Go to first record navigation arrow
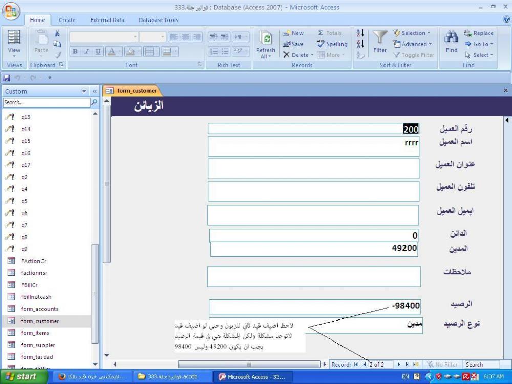This screenshot has height=384, width=512. point(356,365)
